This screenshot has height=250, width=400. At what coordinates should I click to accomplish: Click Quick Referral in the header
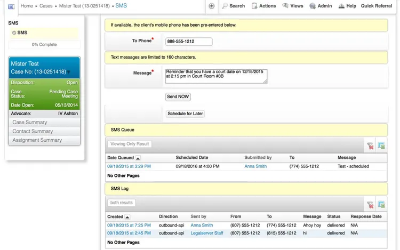point(377,6)
